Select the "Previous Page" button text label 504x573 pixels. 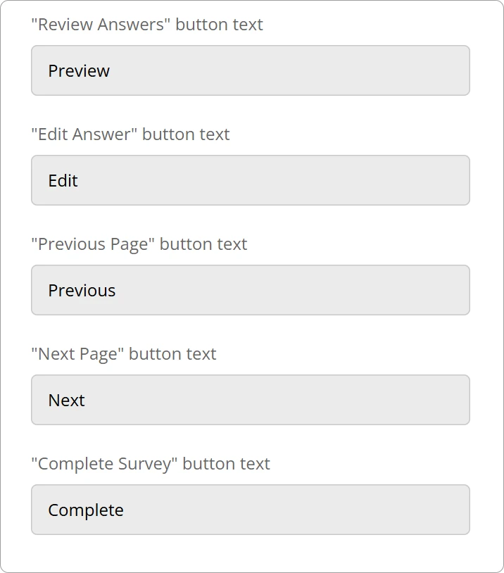click(x=139, y=244)
